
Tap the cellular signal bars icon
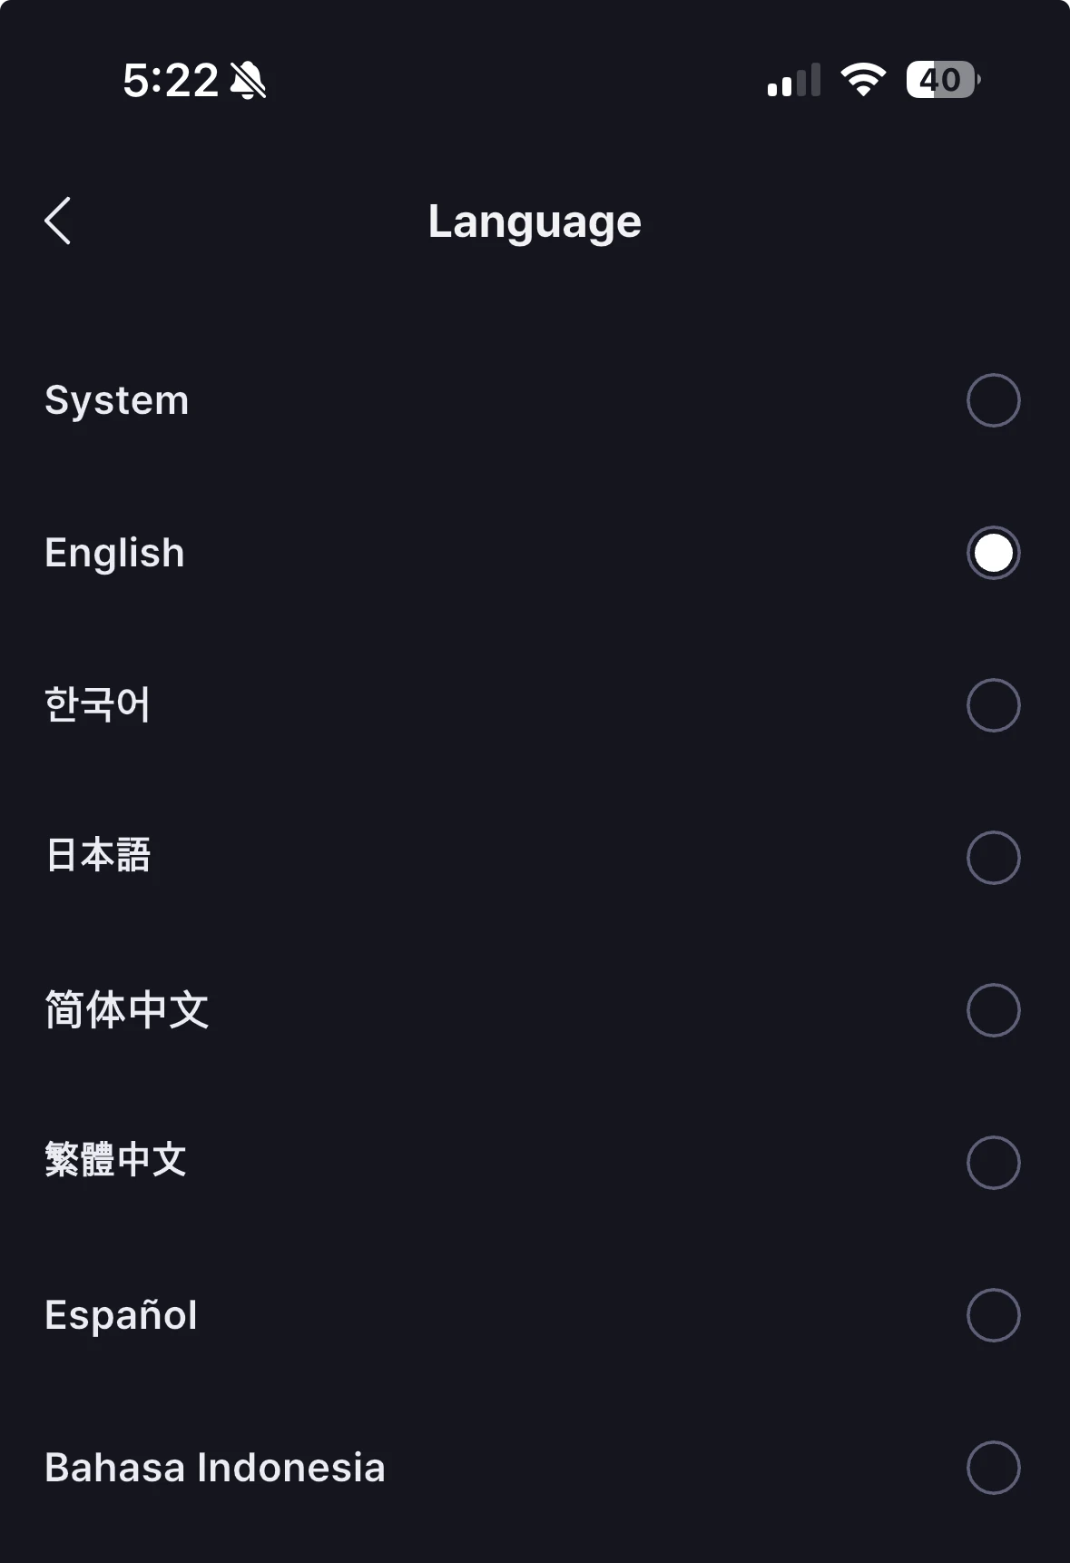point(794,80)
